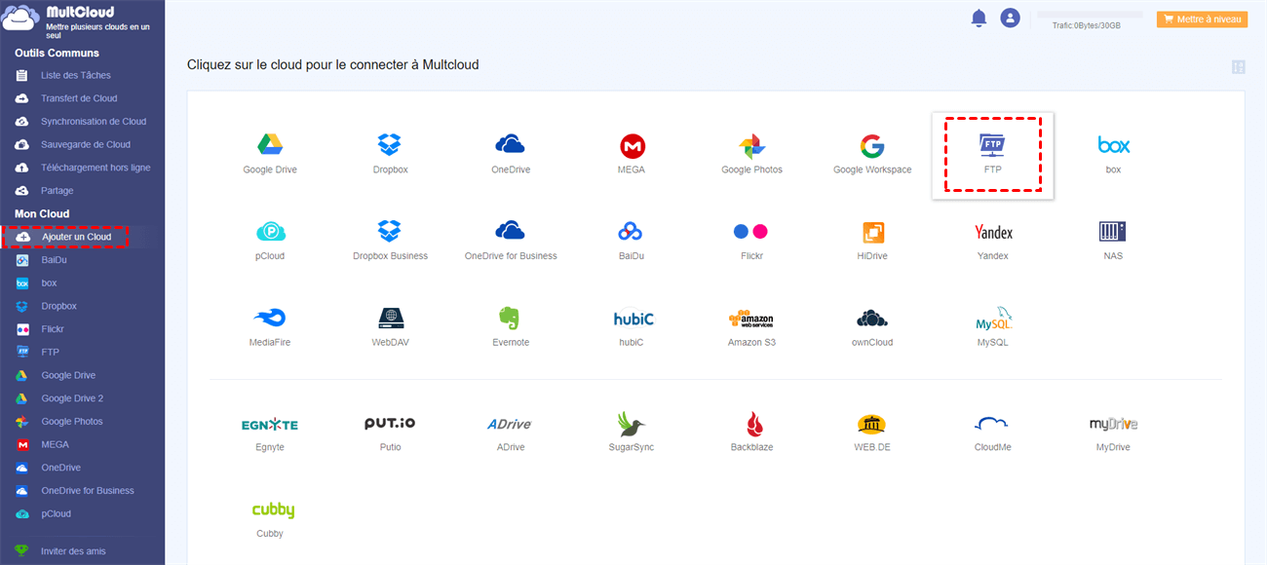1267x565 pixels.
Task: Open Sauvegarde de Cloud in sidebar
Action: coord(85,145)
